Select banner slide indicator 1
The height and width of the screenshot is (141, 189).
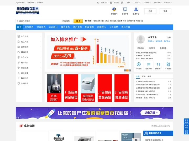125,70
